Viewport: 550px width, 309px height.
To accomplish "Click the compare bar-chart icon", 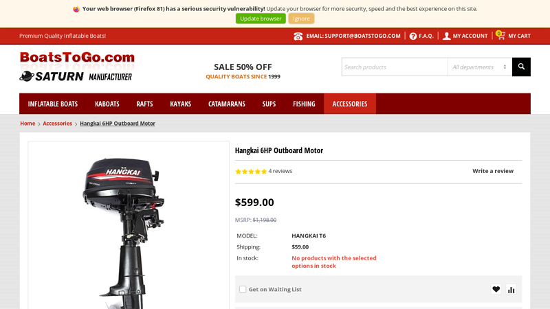I will click(x=511, y=289).
